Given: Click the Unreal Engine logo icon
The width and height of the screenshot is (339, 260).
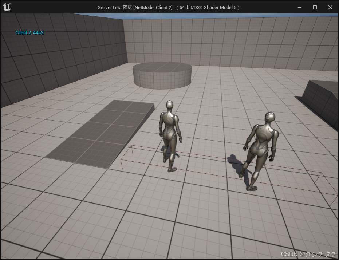Looking at the screenshot, I should click(7, 7).
